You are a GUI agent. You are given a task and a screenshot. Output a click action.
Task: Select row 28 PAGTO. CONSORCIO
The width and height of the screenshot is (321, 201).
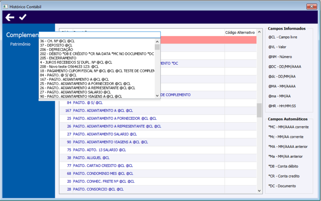tap(158, 189)
